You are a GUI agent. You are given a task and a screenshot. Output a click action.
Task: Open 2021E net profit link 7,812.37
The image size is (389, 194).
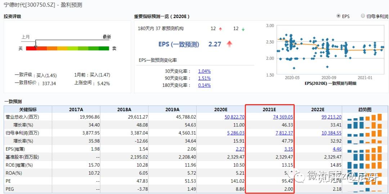click(x=284, y=133)
